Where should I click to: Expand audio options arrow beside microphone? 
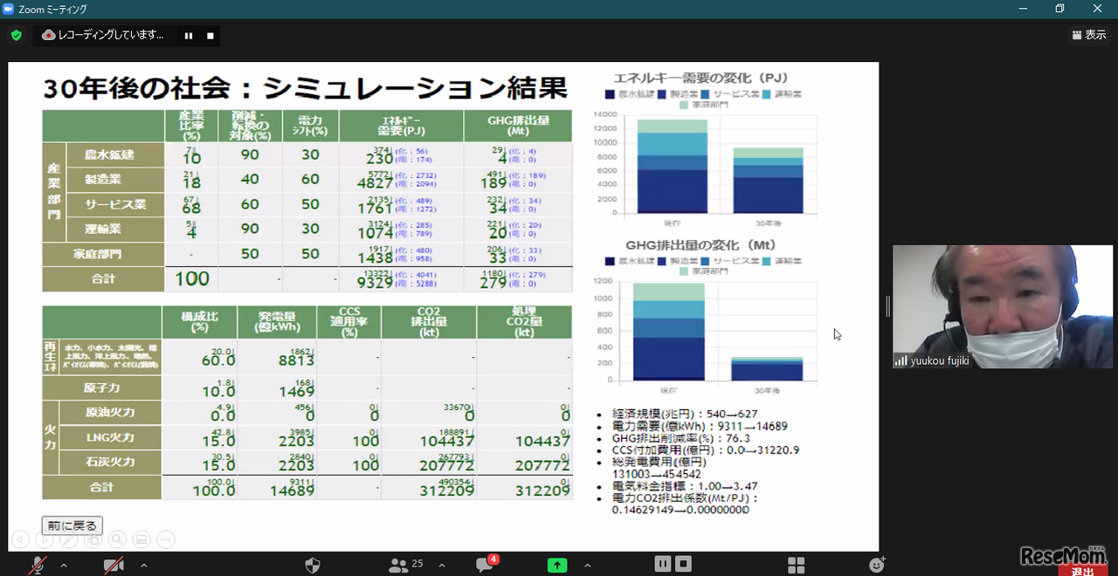(64, 566)
